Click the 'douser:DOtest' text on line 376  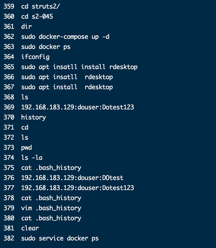tap(100, 178)
